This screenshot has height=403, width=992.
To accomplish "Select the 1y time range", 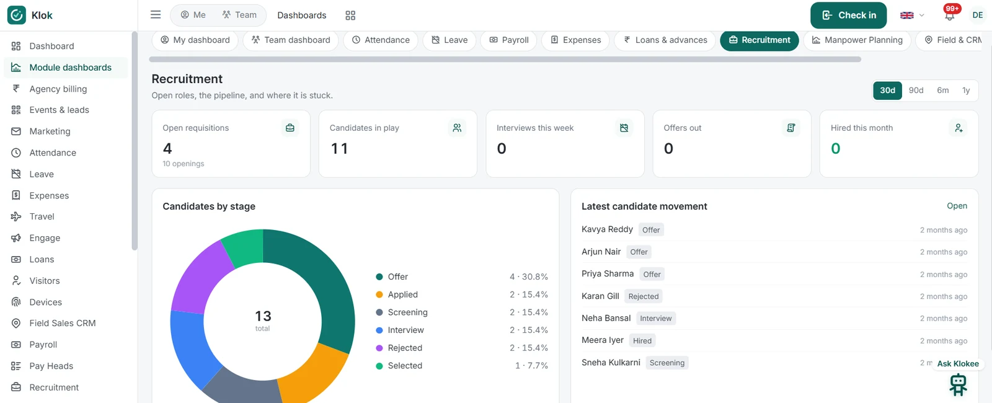I will pyautogui.click(x=965, y=91).
